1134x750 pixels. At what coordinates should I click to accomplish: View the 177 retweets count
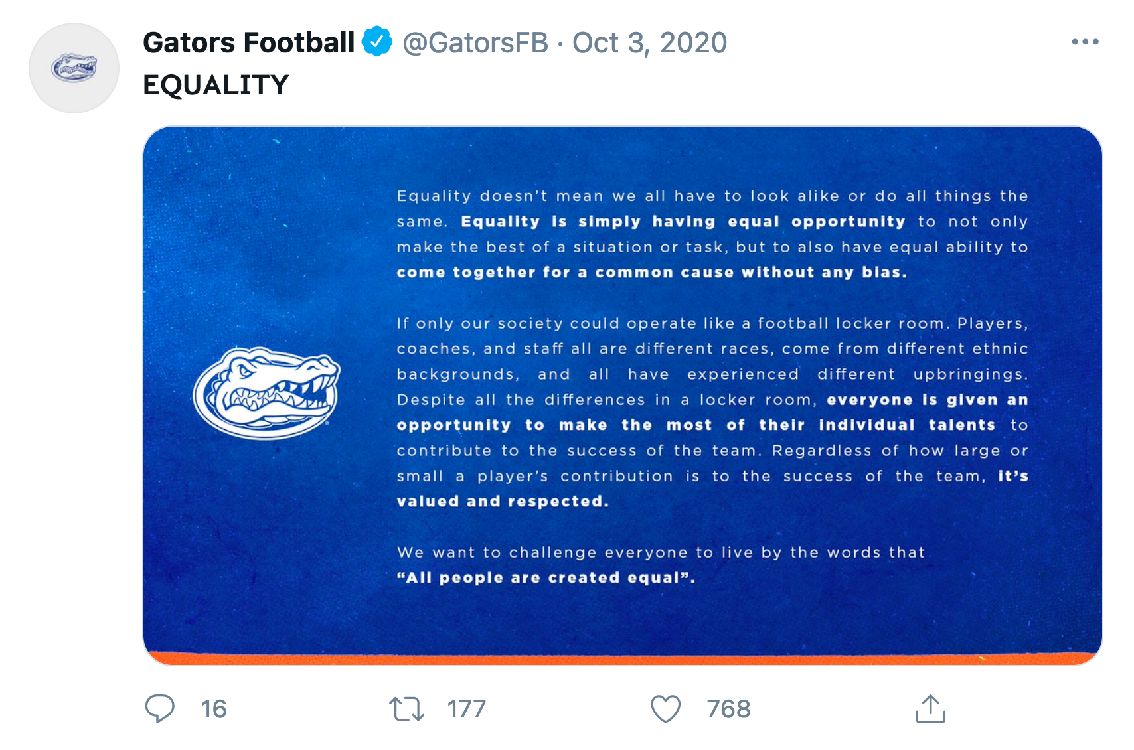pos(466,709)
